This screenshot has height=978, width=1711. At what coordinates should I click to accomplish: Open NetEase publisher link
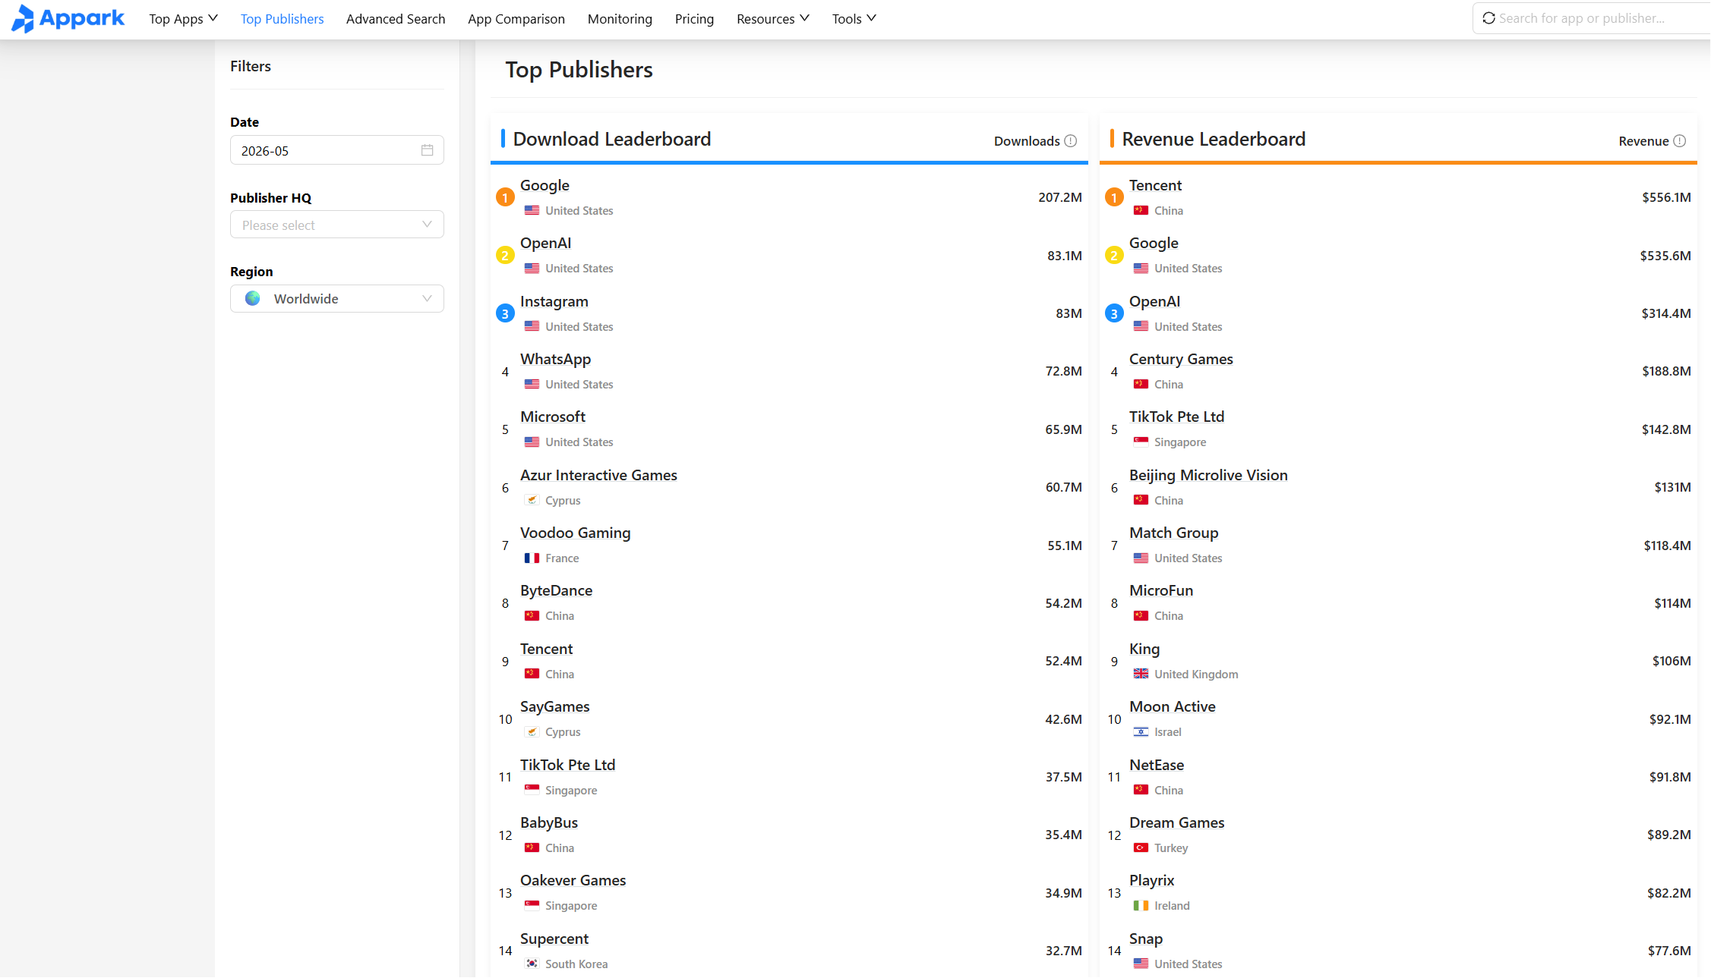click(1157, 765)
